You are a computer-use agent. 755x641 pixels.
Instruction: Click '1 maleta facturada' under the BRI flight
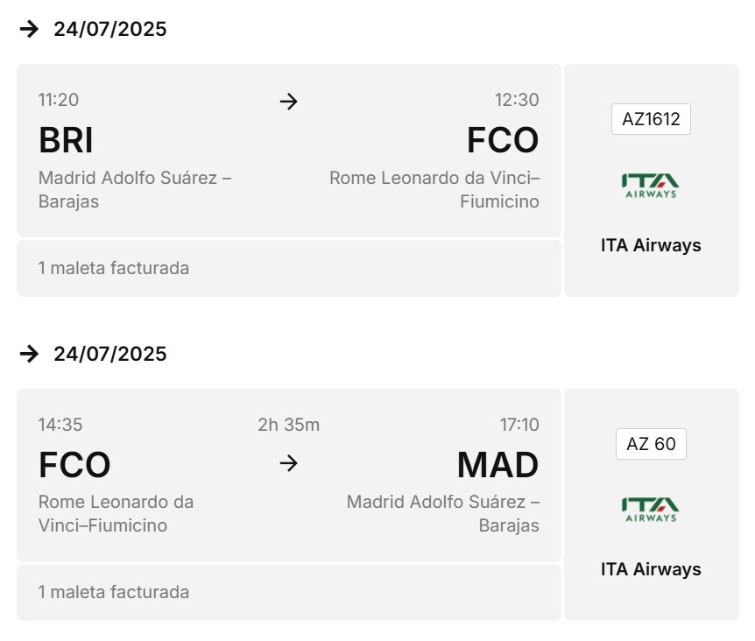(114, 268)
